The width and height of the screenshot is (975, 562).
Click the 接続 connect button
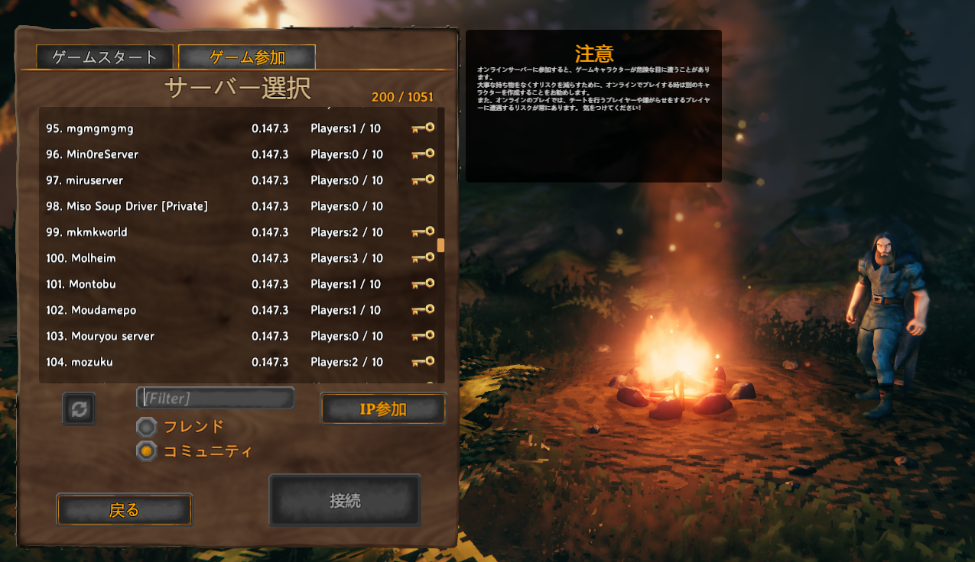click(345, 501)
